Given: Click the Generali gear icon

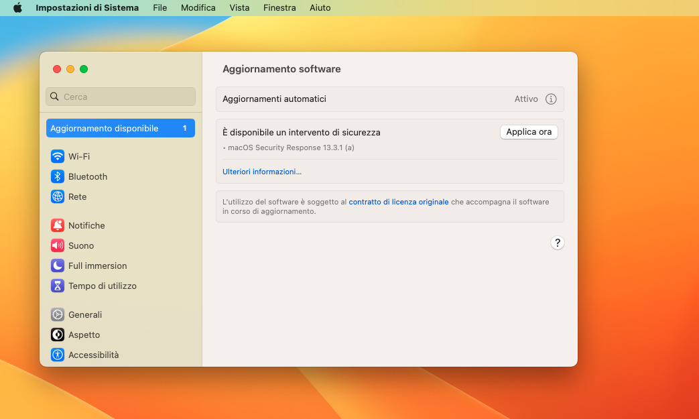Looking at the screenshot, I should pos(58,314).
